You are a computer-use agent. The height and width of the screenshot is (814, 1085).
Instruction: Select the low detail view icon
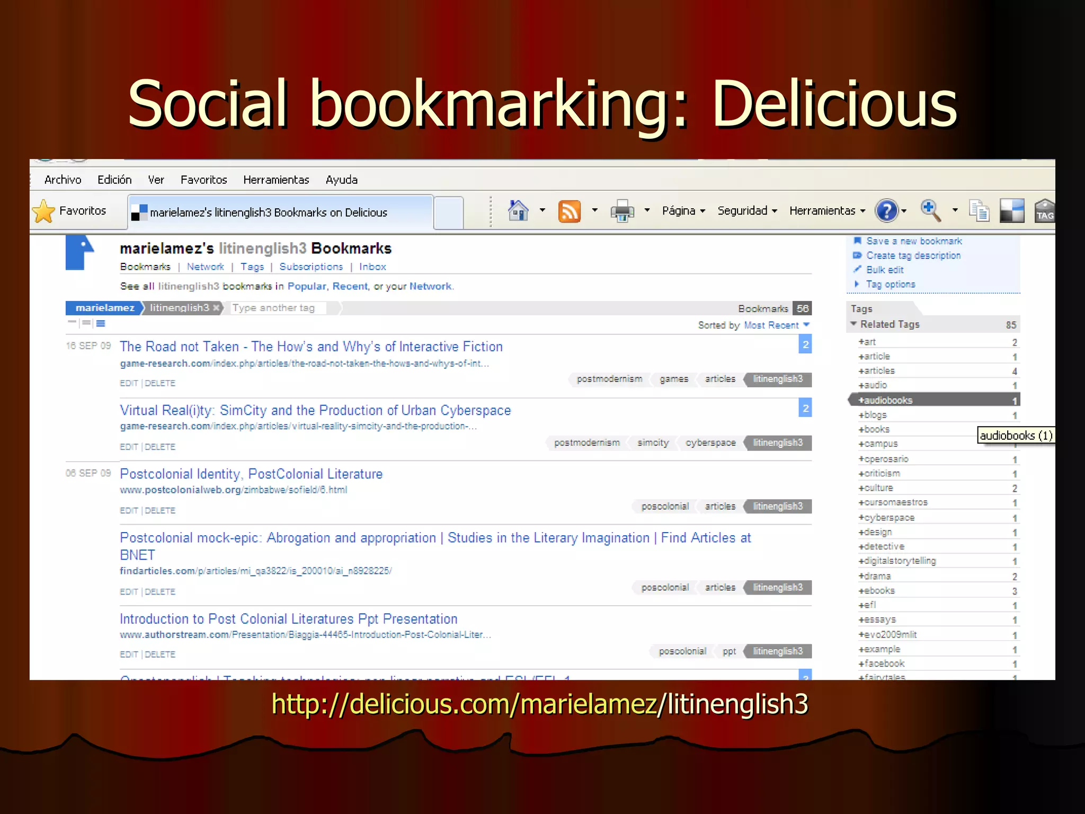[x=72, y=322]
